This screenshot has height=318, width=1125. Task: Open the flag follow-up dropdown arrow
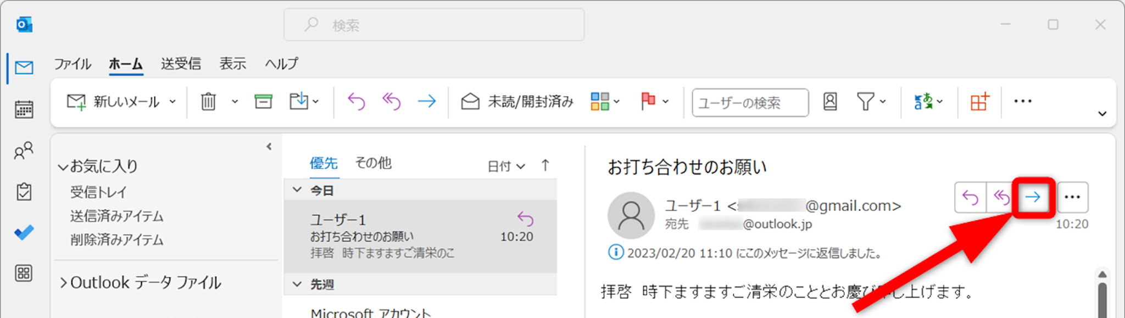(x=666, y=102)
